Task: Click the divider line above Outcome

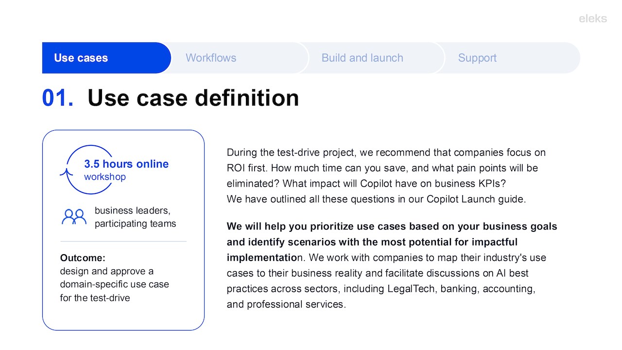Action: 123,241
